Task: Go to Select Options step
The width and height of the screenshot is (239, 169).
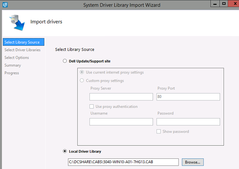Action: [17, 58]
